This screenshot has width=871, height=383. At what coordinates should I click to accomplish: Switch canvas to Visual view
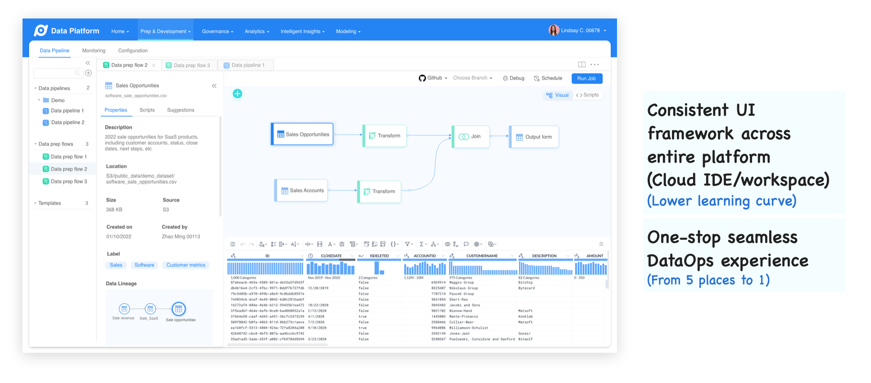click(x=558, y=95)
